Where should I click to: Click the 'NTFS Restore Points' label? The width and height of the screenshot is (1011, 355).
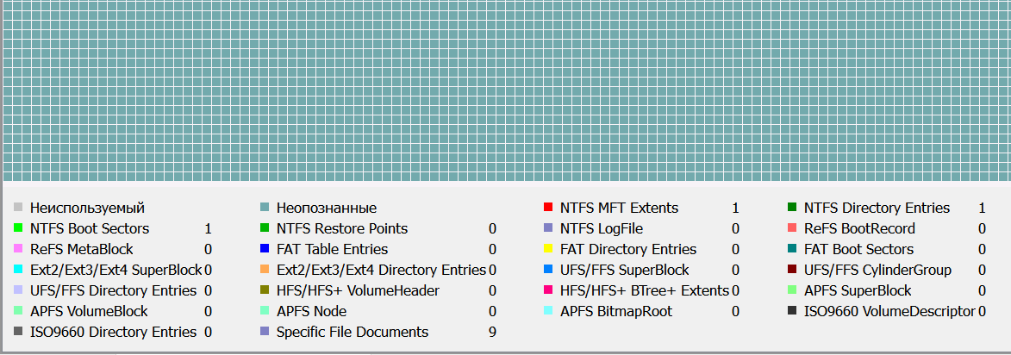pyautogui.click(x=341, y=228)
